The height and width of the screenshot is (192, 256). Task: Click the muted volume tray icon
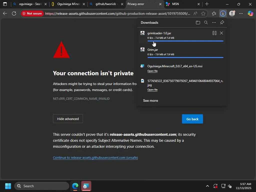tap(230, 186)
